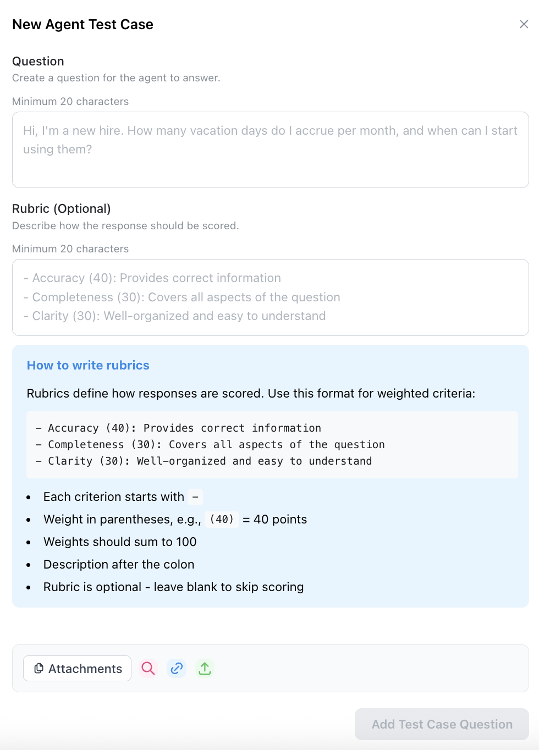The image size is (539, 750).
Task: Close the New Agent Test Case dialog
Action: pos(524,24)
